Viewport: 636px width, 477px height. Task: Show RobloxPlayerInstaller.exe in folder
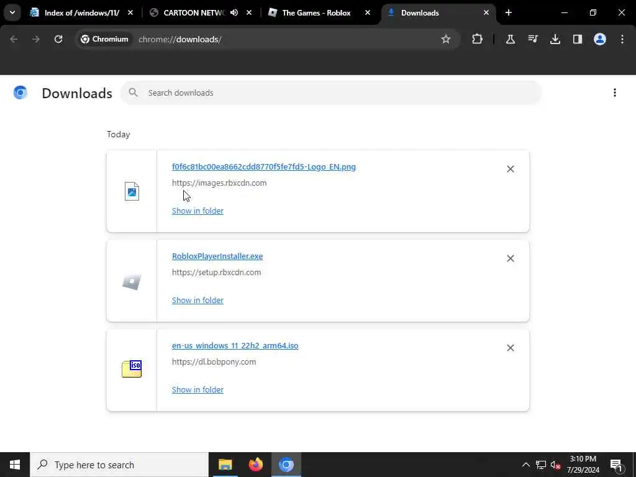198,300
